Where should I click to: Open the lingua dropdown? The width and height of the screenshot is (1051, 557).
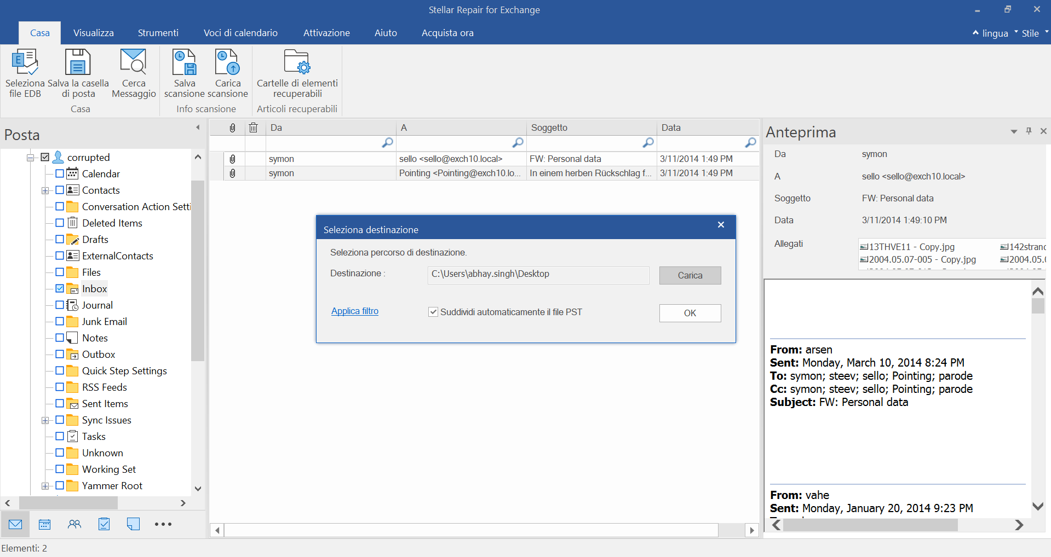click(x=995, y=33)
